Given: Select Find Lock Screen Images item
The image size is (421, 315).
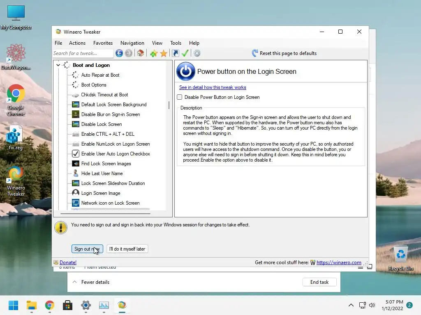Looking at the screenshot, I should 106,164.
